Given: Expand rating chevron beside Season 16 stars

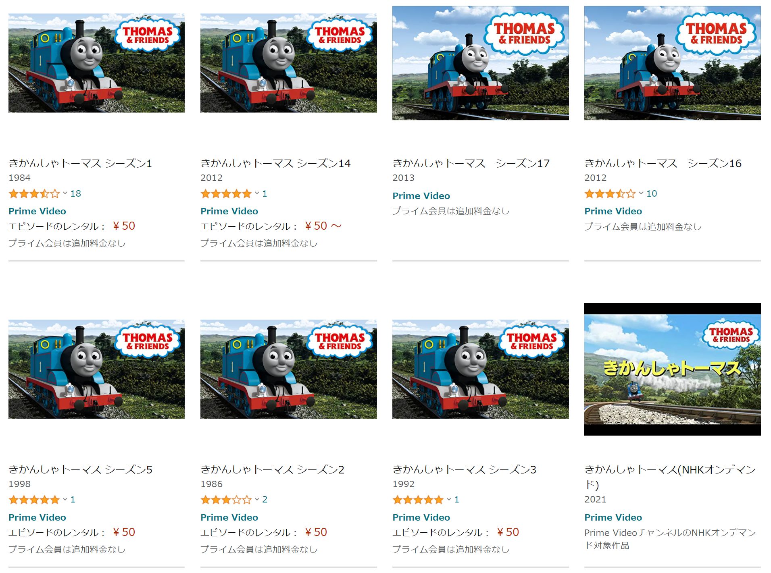Looking at the screenshot, I should point(641,193).
